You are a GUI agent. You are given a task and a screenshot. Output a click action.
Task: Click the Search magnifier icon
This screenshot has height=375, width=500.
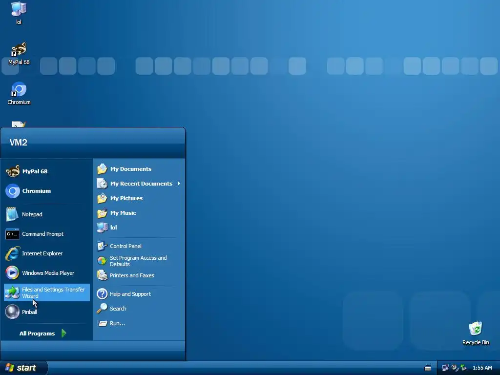point(102,309)
